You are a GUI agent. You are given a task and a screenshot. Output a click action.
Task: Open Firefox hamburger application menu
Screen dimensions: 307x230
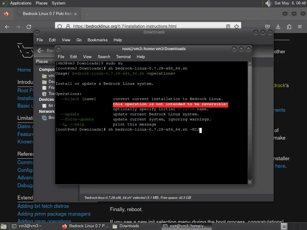click(300, 27)
